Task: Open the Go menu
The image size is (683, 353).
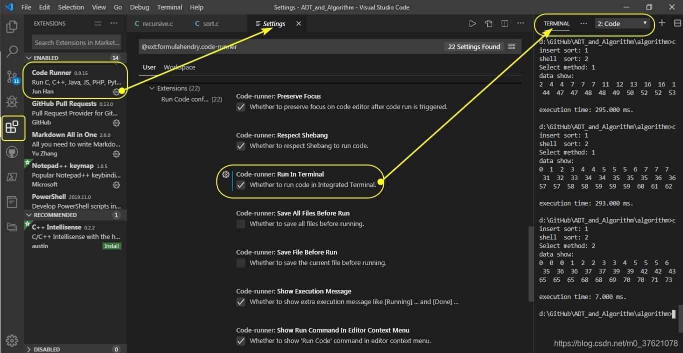Action: coord(118,7)
